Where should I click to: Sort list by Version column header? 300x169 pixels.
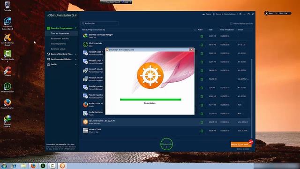click(240, 30)
